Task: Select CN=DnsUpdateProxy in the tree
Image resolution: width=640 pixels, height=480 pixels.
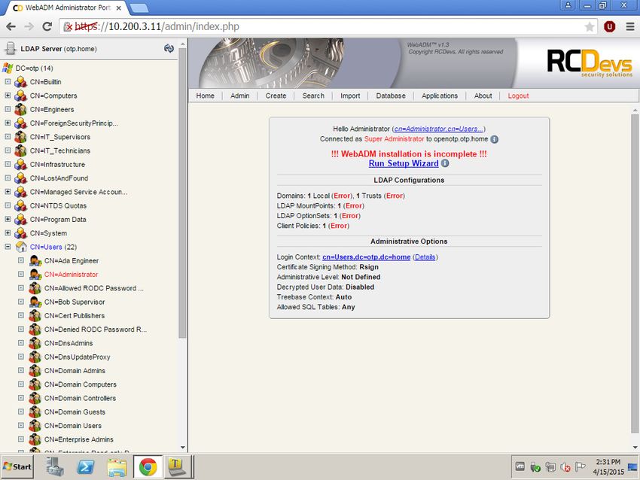Action: tap(77, 357)
